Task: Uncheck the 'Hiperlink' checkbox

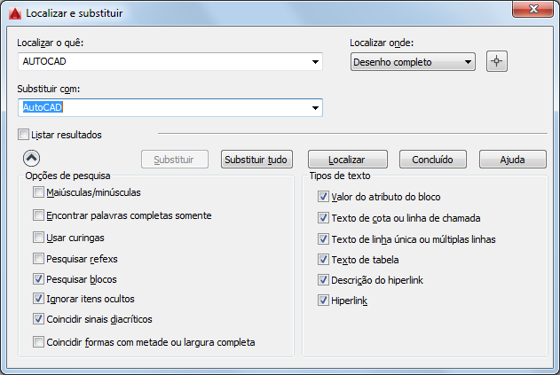Action: (323, 301)
